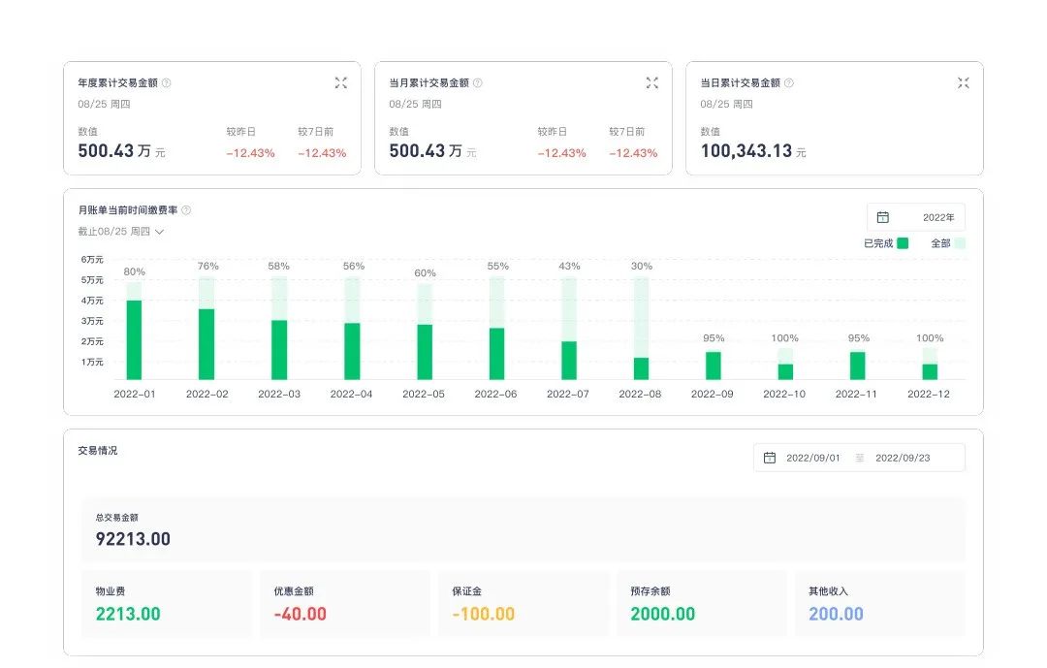This screenshot has width=1047, height=668.
Task: Click calendar icon in the 2022年 picker
Action: coord(883,218)
